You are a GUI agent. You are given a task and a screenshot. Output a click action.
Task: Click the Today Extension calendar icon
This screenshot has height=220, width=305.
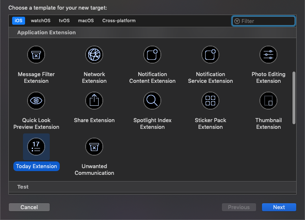click(x=36, y=146)
